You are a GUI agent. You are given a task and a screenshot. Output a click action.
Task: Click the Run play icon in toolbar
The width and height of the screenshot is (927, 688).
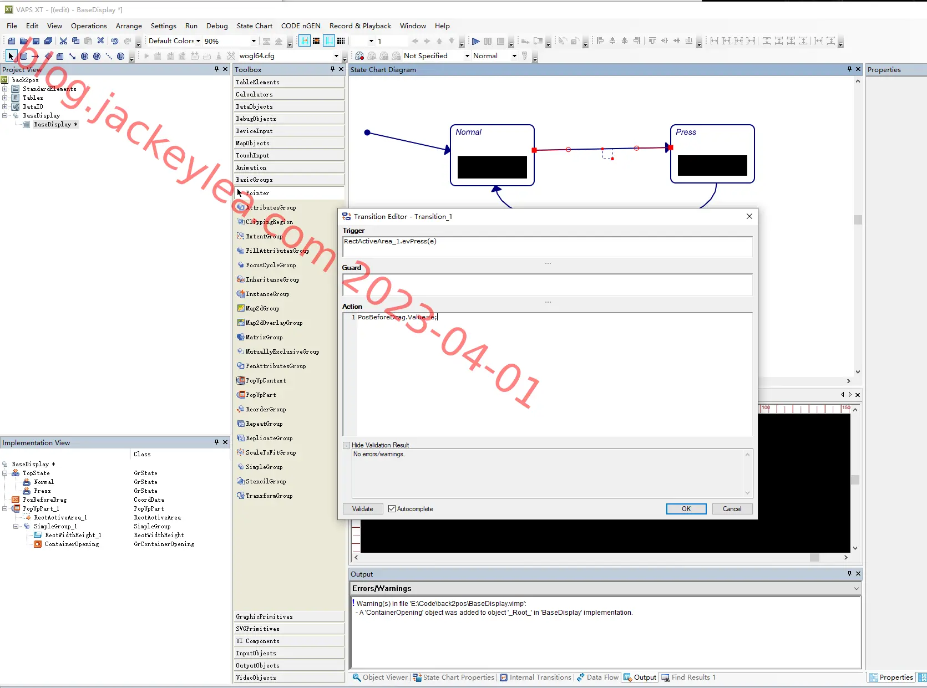[475, 41]
